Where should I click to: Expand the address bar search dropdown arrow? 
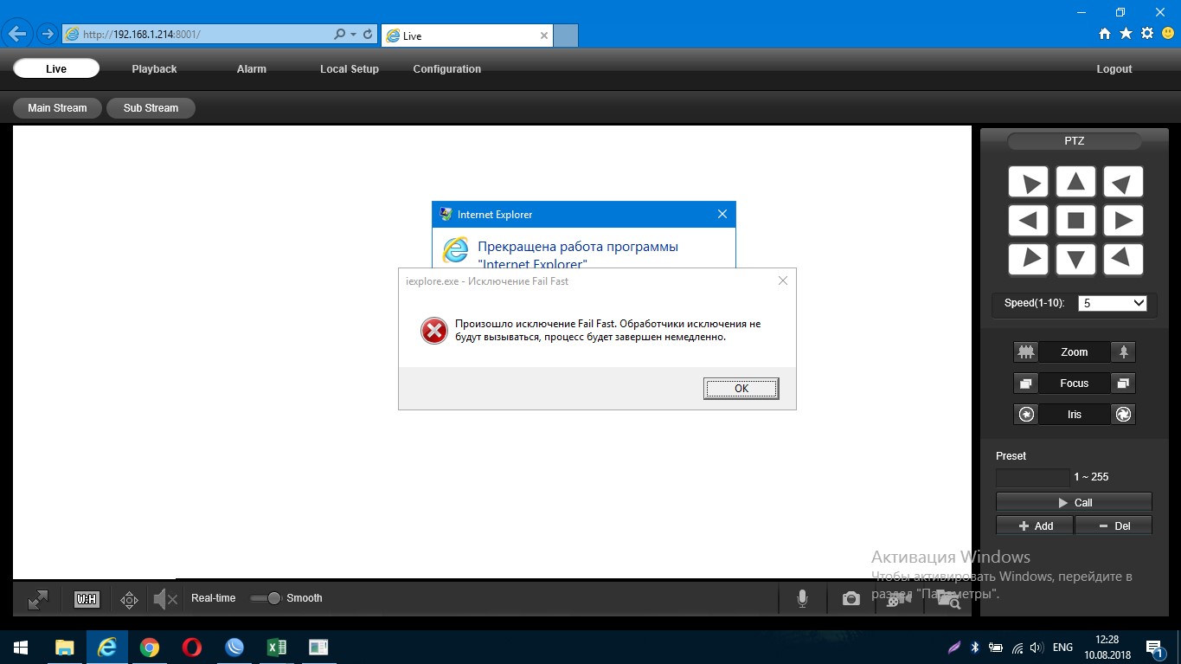[x=353, y=35]
